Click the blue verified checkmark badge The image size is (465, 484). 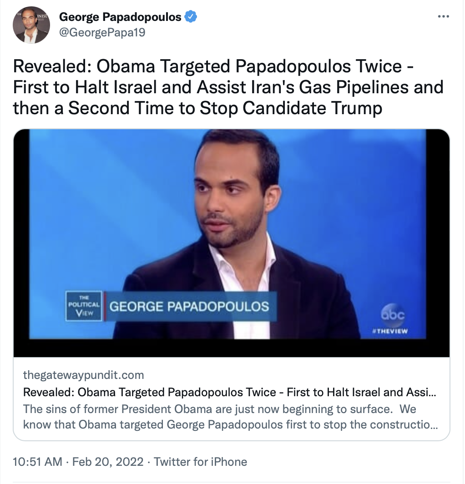pyautogui.click(x=191, y=17)
